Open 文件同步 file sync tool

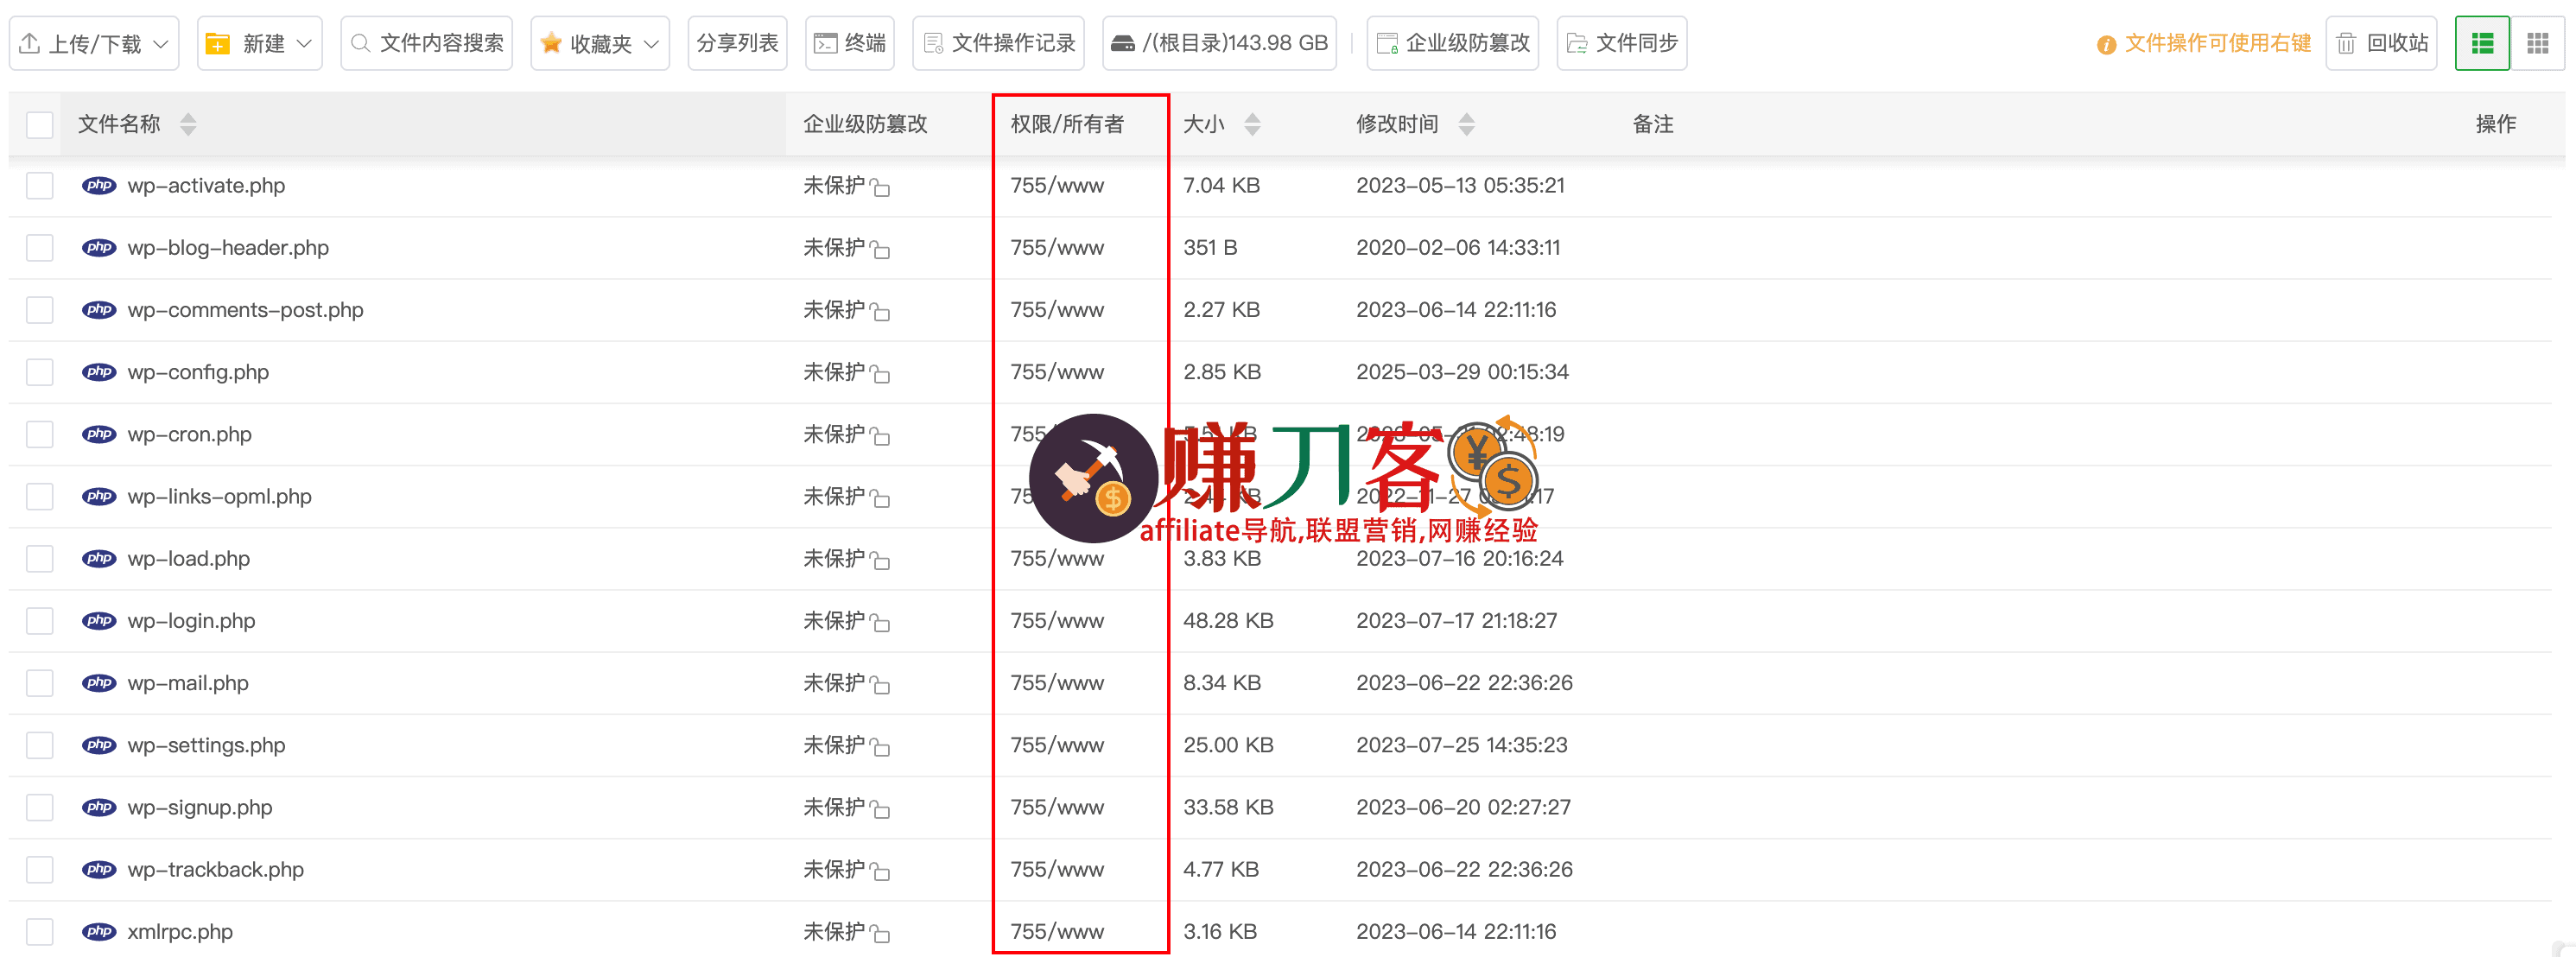pyautogui.click(x=1621, y=43)
